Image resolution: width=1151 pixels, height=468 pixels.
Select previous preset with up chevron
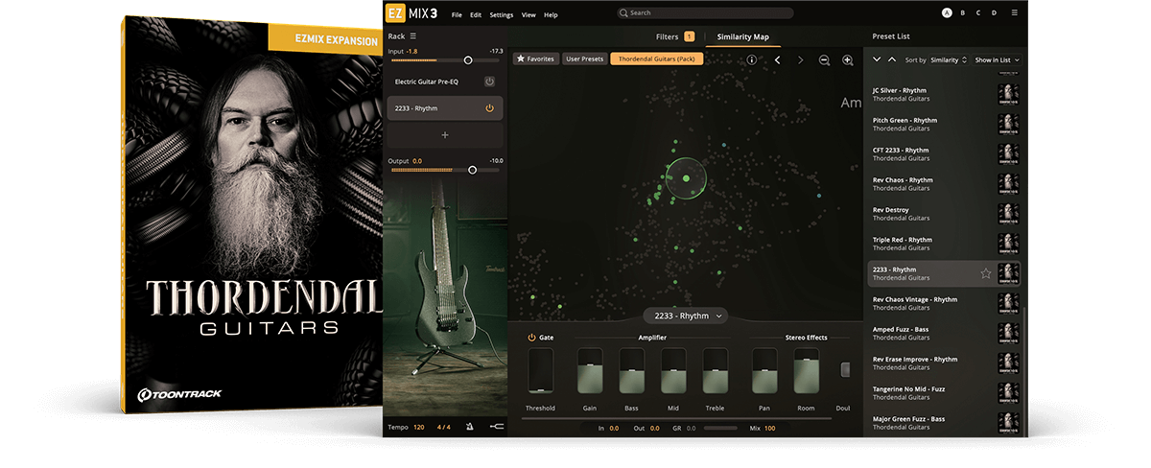click(892, 59)
